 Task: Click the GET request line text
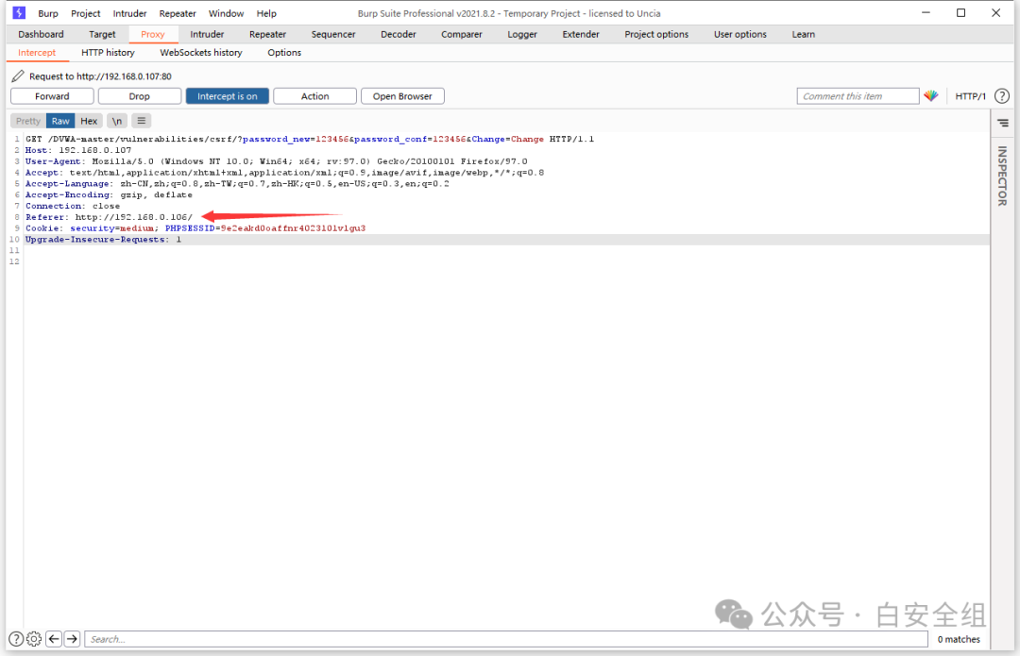pos(310,139)
